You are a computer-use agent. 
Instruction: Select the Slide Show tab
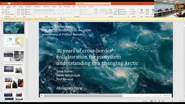coord(46,7)
